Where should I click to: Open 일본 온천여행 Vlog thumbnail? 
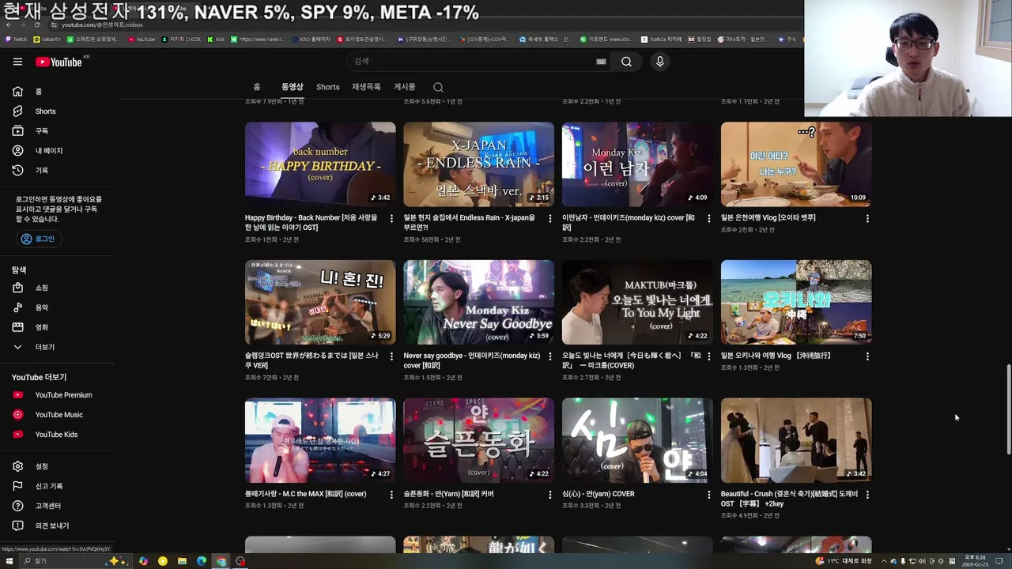click(x=796, y=164)
